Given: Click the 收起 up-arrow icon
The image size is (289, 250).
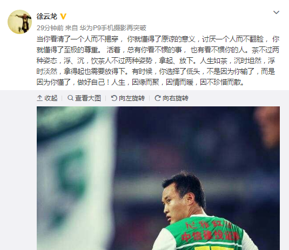Looking at the screenshot, I should point(39,98).
